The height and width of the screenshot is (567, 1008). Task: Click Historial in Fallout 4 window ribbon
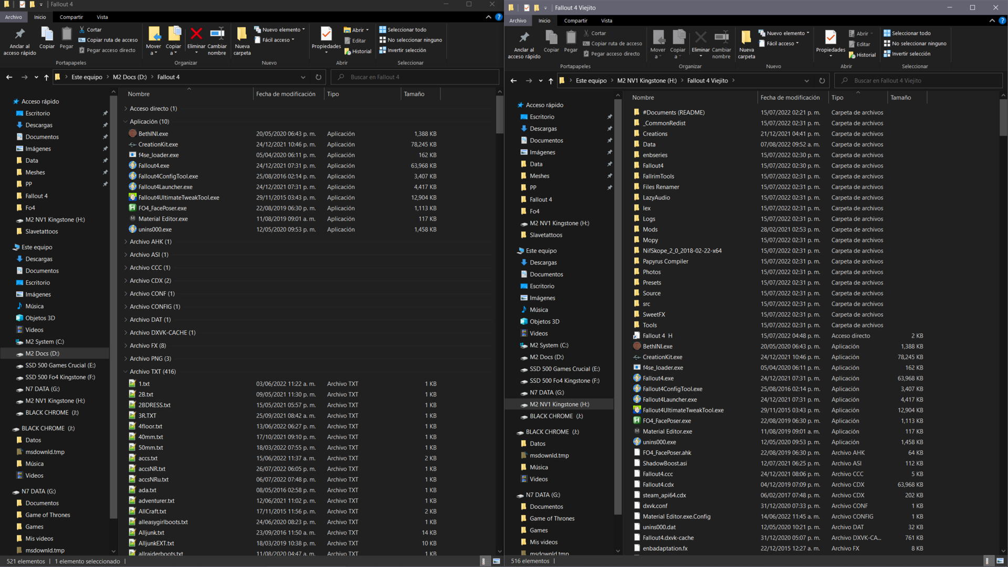click(358, 51)
